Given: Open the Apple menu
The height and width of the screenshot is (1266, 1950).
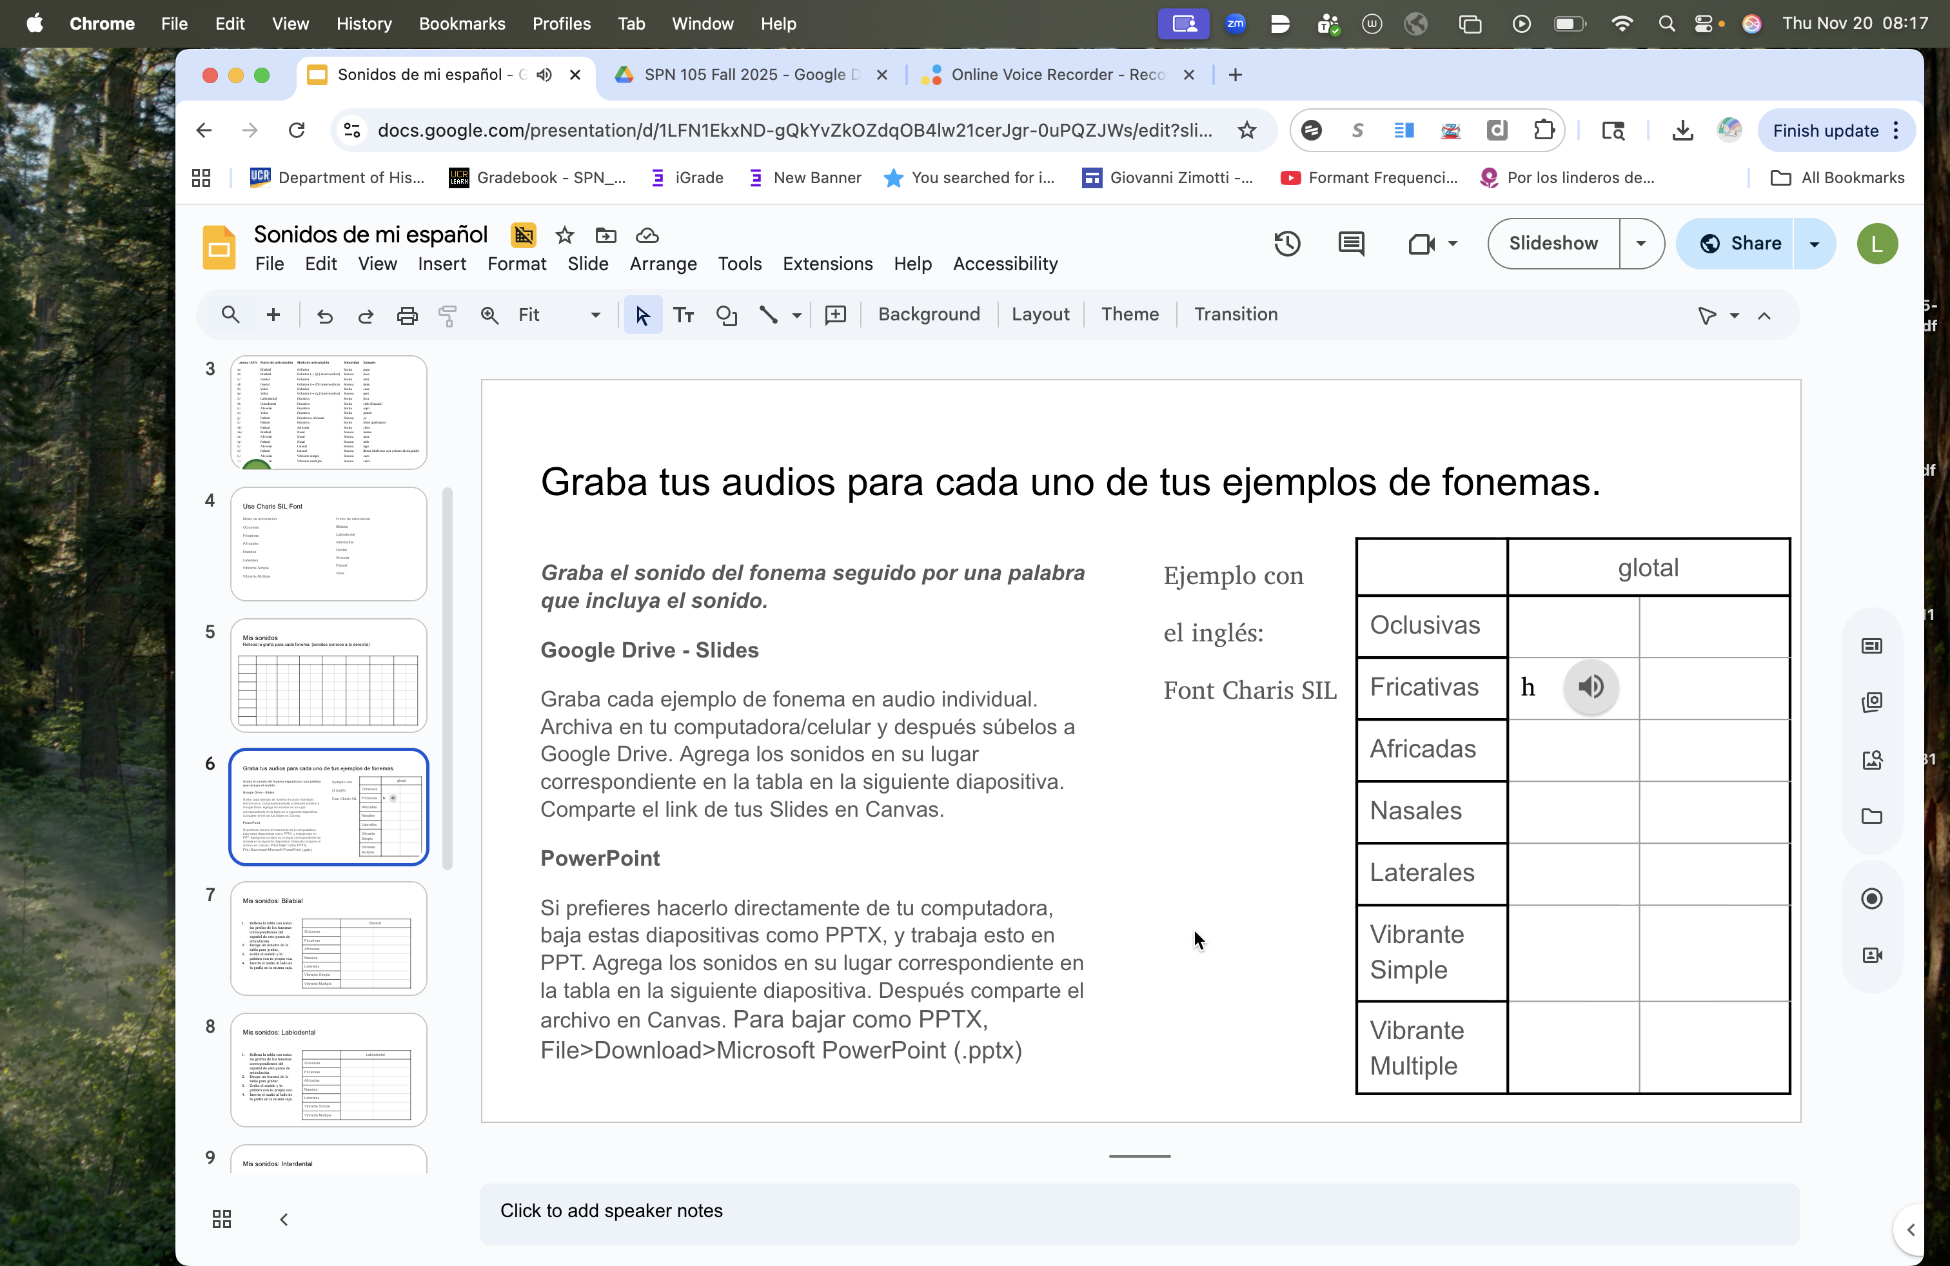Looking at the screenshot, I should click(34, 24).
